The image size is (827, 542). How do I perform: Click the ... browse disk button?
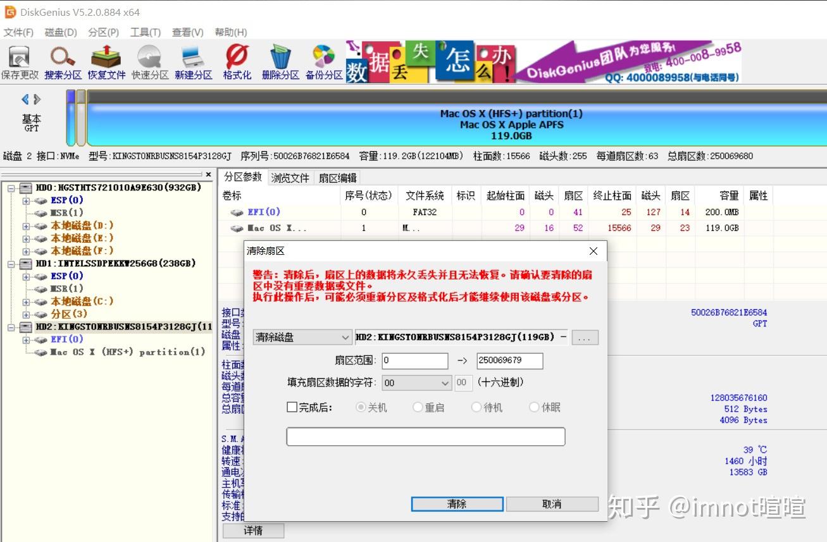pyautogui.click(x=585, y=338)
